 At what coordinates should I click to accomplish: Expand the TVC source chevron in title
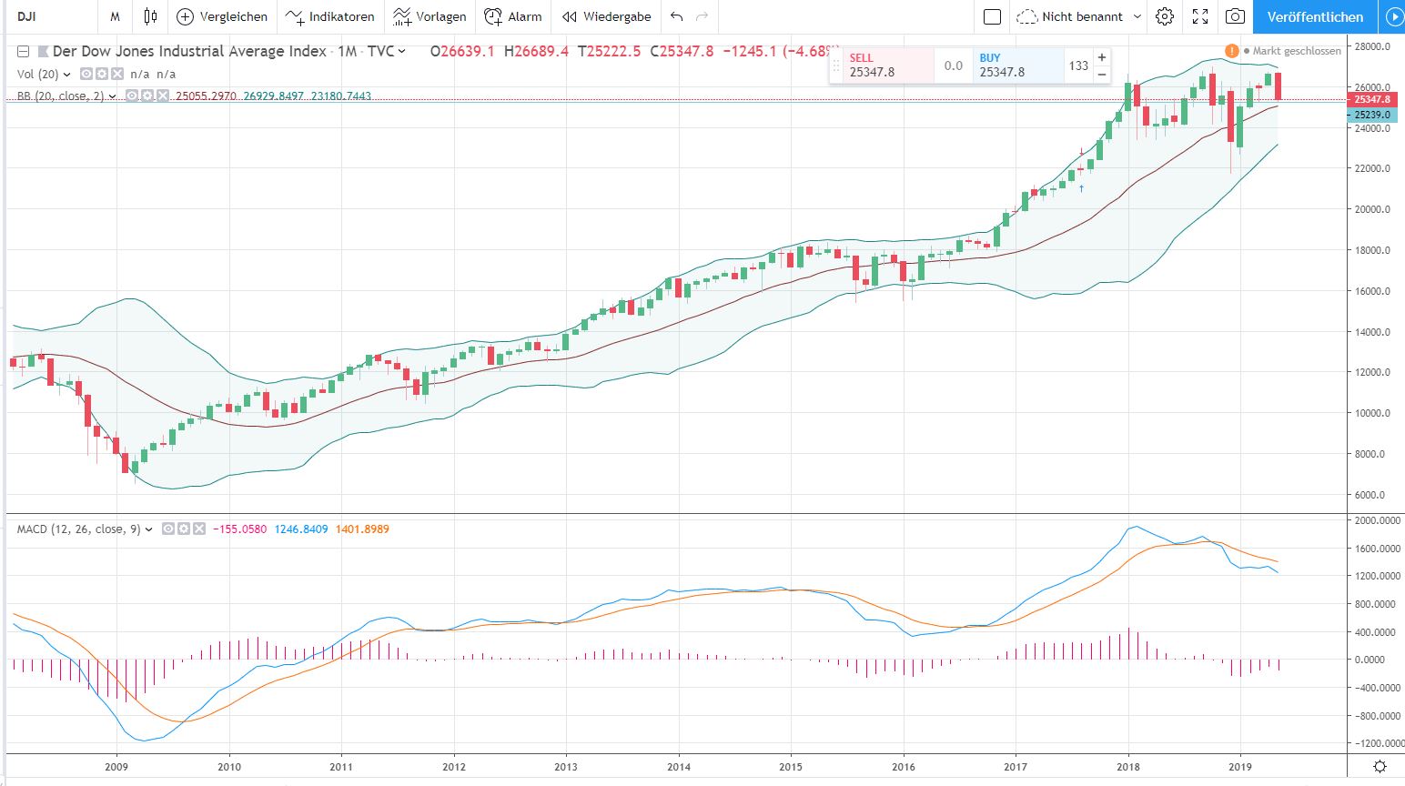pos(402,52)
